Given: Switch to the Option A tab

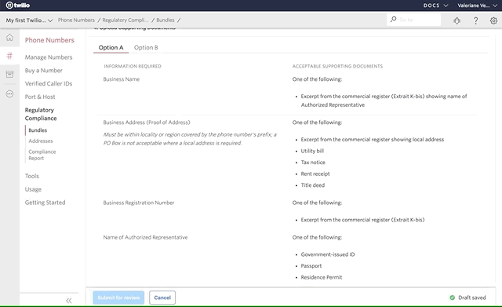Looking at the screenshot, I should click(x=111, y=47).
